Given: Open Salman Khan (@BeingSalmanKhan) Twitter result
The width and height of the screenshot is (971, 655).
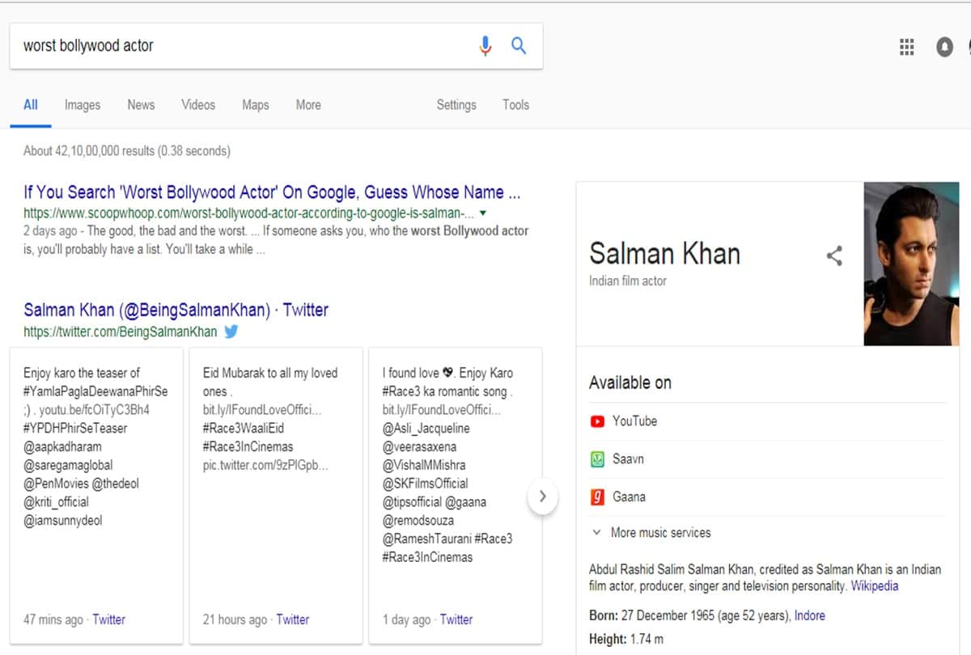Looking at the screenshot, I should click(x=176, y=310).
